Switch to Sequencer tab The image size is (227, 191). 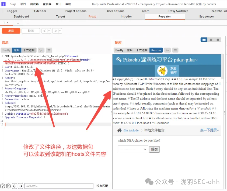click(x=207, y=16)
